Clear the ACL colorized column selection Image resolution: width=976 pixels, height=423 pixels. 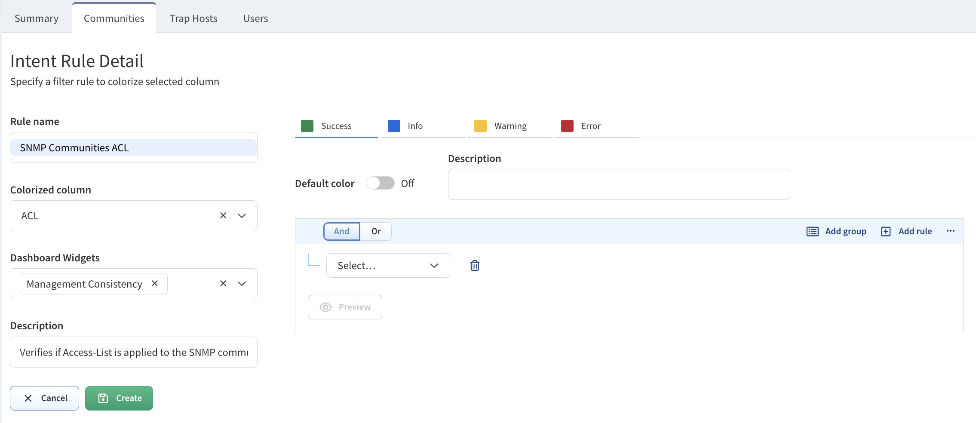(223, 215)
